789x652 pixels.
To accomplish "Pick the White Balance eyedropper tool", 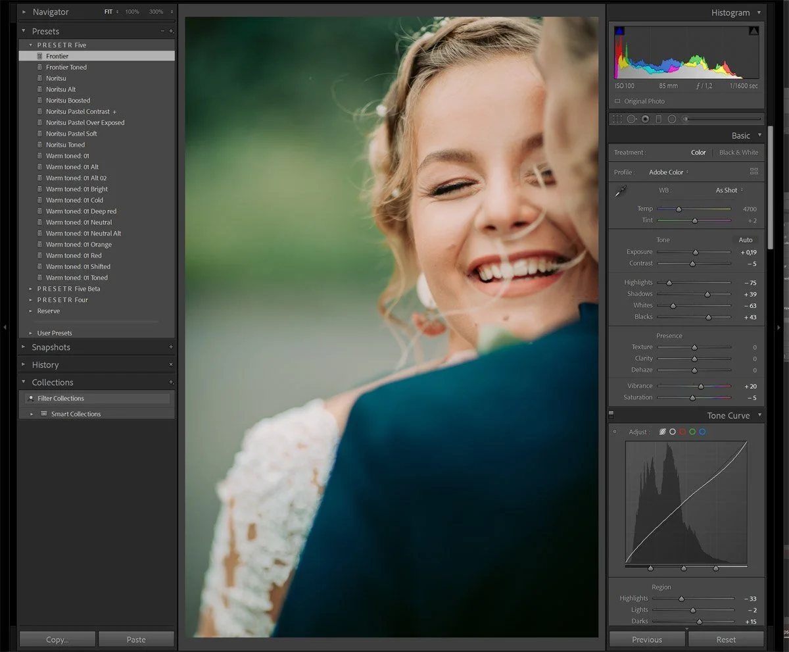I will click(x=620, y=191).
